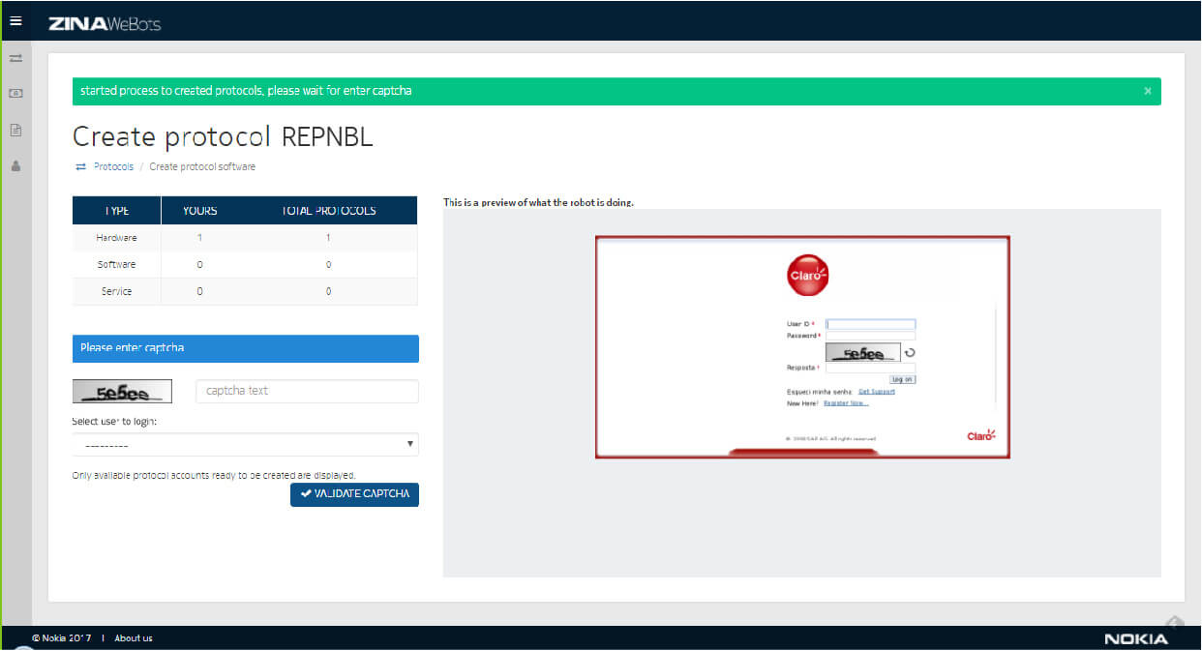
Task: Open the hamburger menu
Action: click(15, 20)
